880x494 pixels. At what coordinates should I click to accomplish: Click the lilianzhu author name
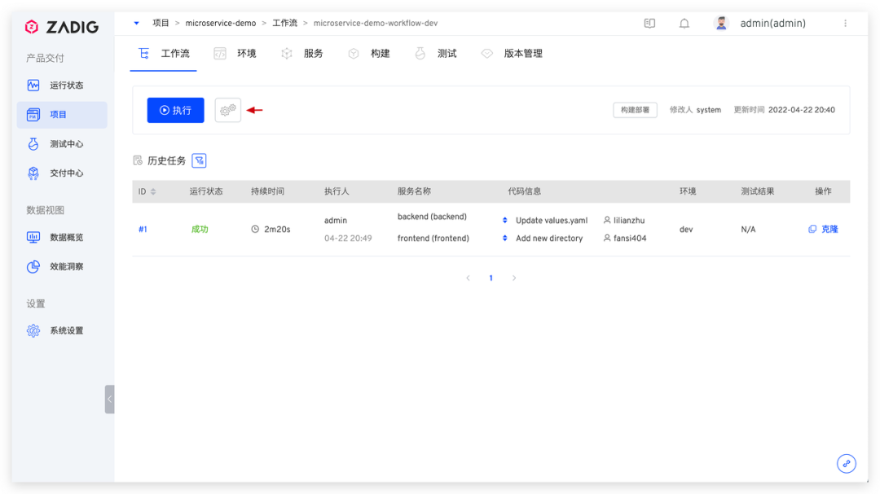click(629, 221)
